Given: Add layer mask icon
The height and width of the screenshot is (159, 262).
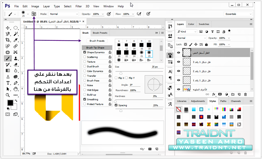Looking at the screenshot, I should 220,94.
